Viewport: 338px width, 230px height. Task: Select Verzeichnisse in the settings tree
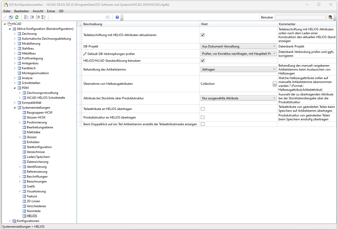pyautogui.click(x=36, y=152)
